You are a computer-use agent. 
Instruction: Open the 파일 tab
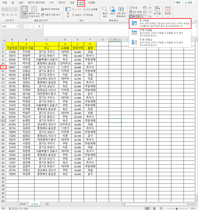point(5,2)
